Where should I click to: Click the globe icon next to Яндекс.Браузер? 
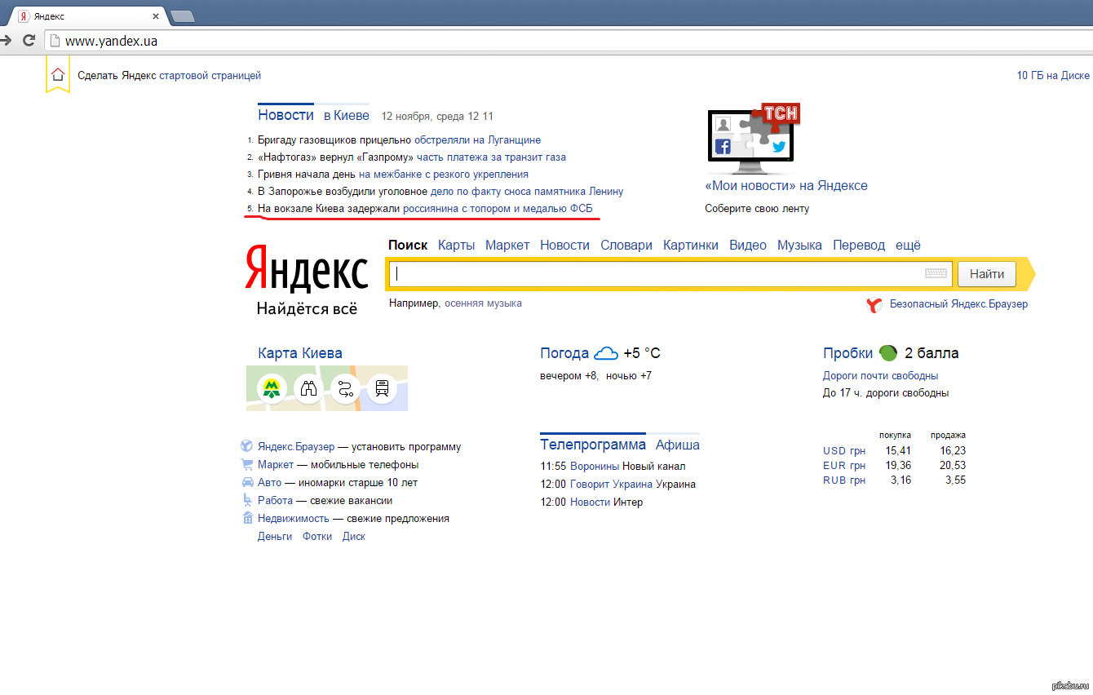[247, 446]
